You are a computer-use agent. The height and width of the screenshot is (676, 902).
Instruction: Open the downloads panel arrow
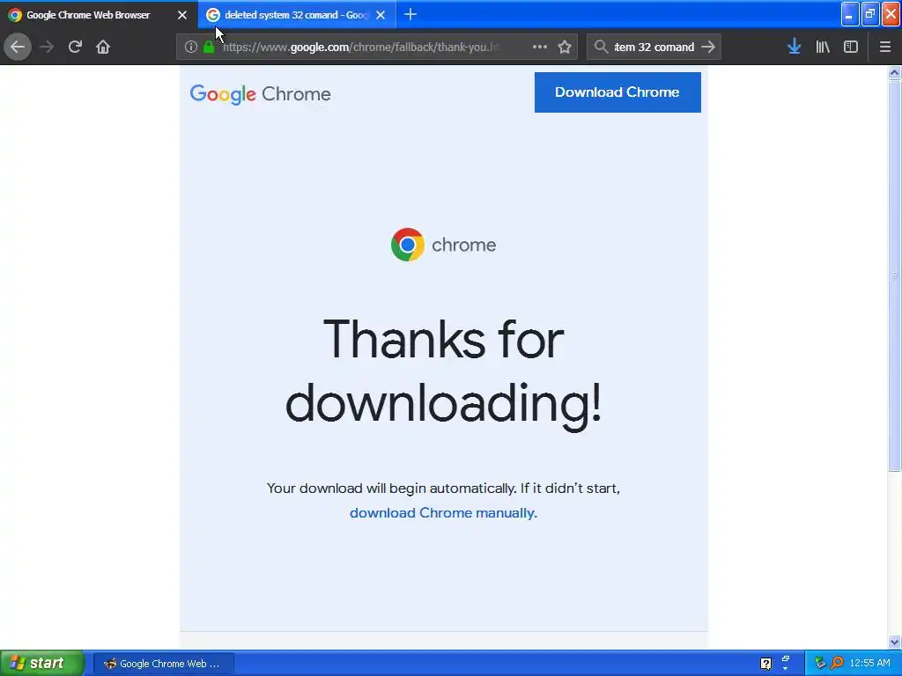coord(795,47)
